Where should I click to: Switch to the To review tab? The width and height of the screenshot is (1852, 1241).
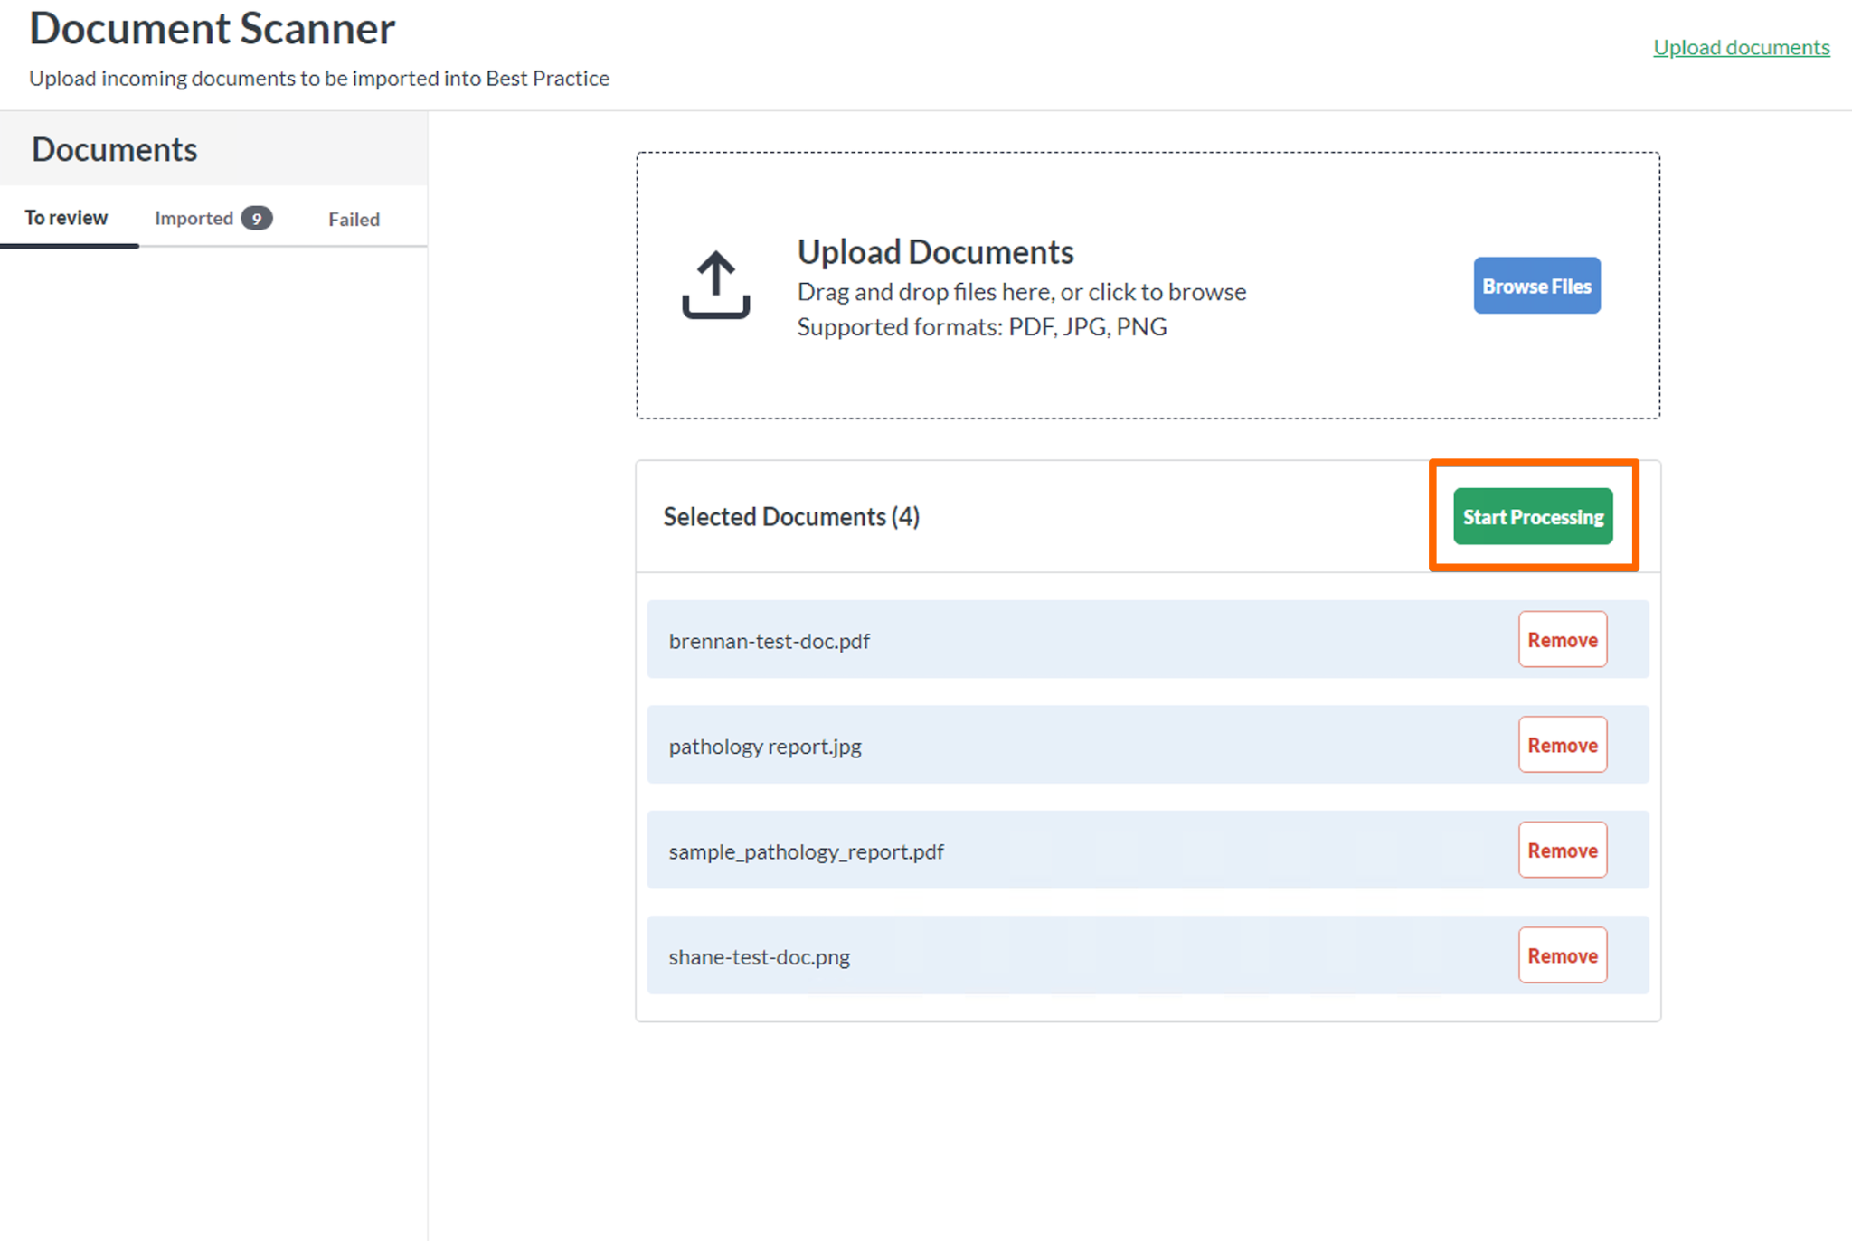click(x=66, y=218)
